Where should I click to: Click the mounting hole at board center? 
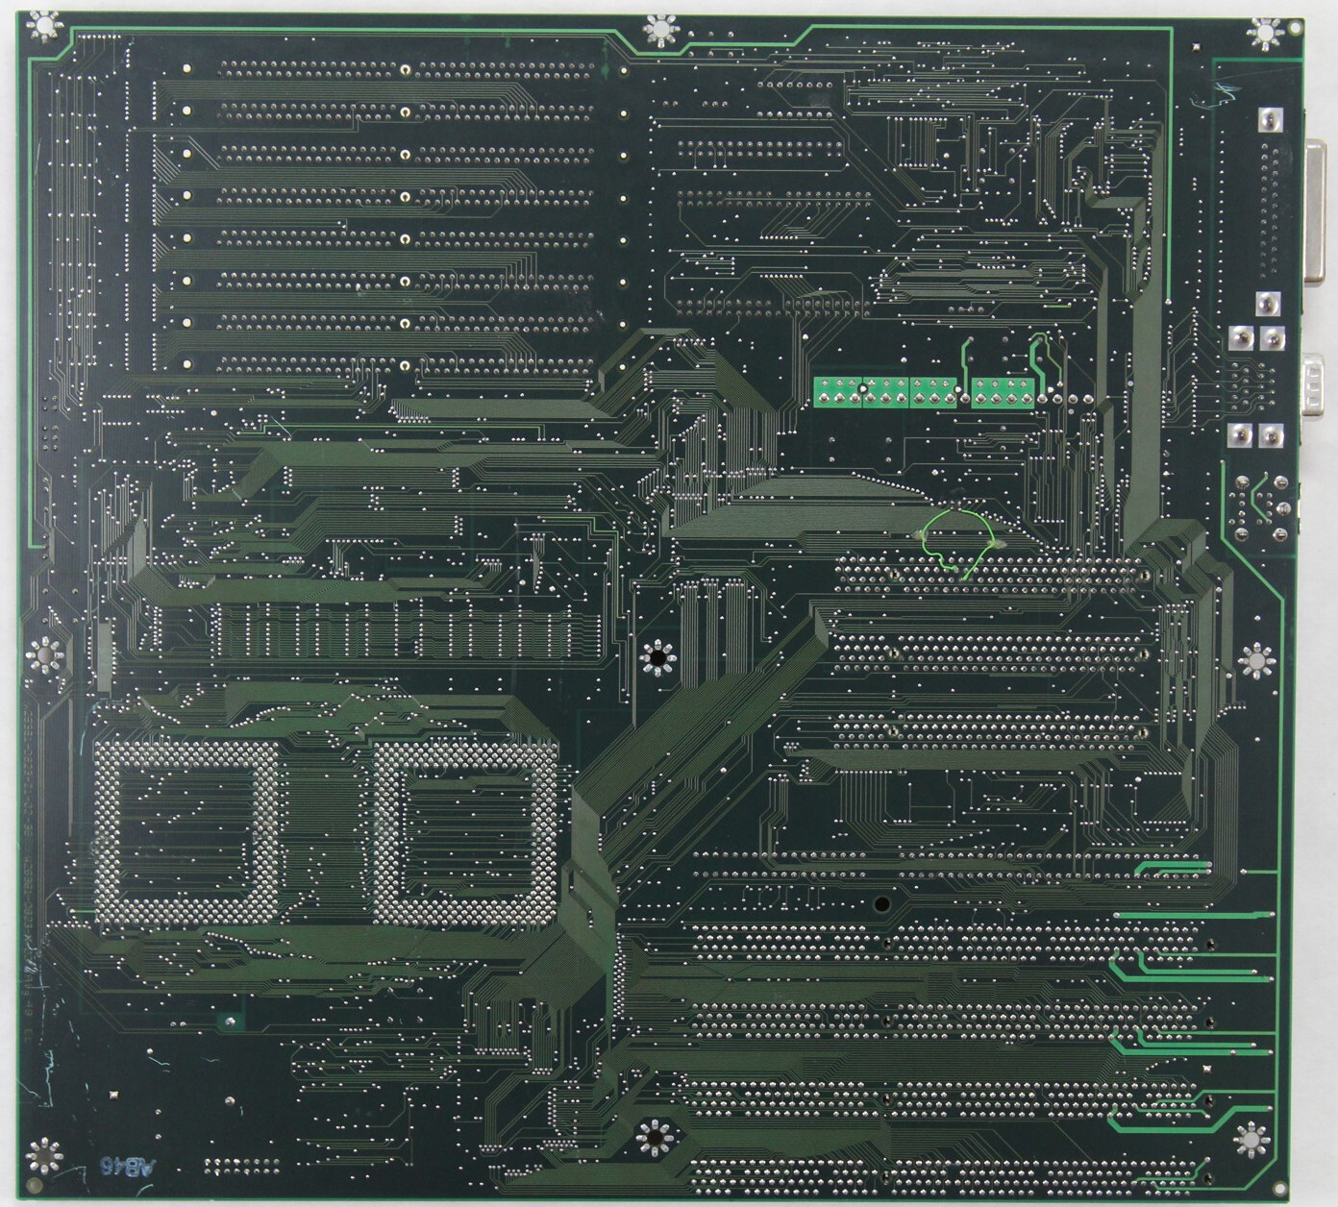click(658, 659)
